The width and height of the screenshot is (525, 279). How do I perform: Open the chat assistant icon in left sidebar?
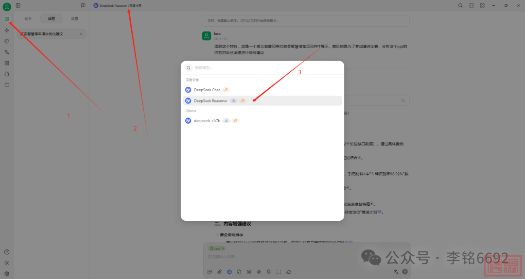pyautogui.click(x=7, y=19)
